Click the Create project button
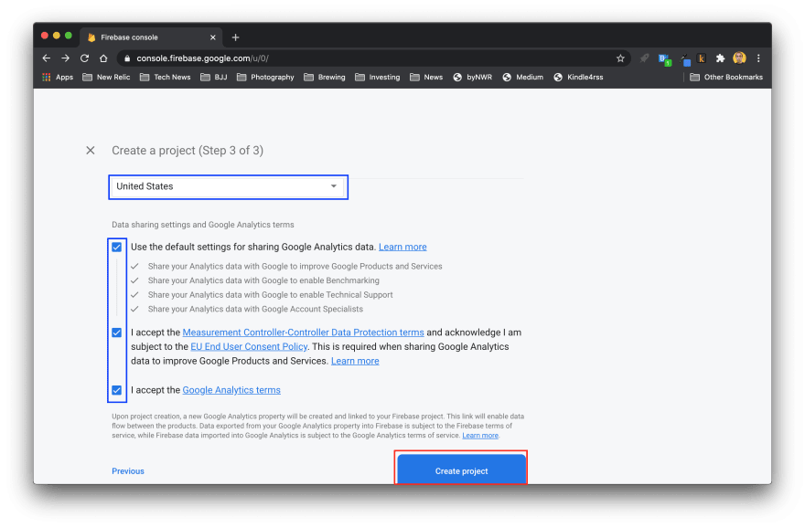 461,470
